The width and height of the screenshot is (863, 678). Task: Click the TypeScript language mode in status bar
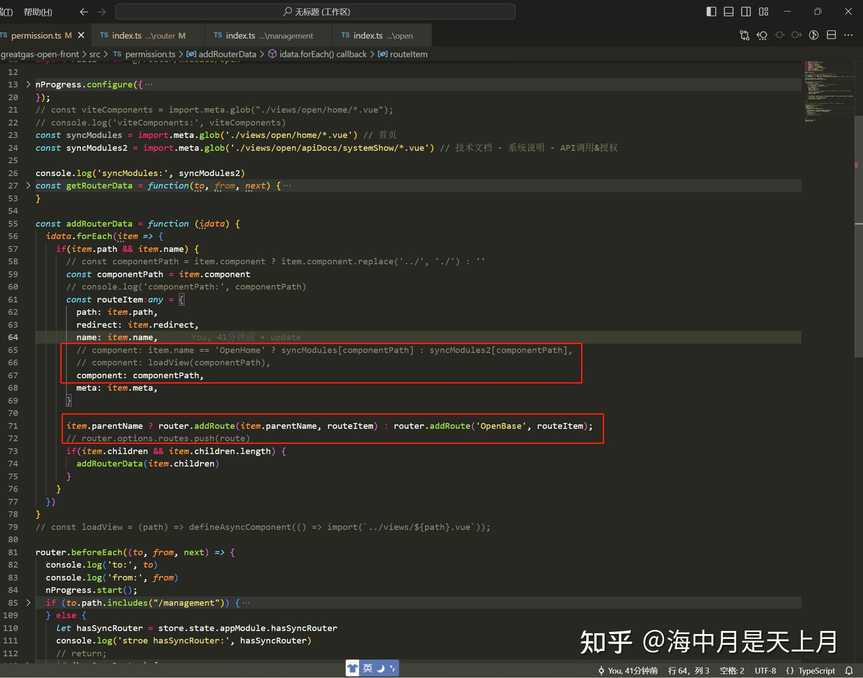[x=811, y=670]
